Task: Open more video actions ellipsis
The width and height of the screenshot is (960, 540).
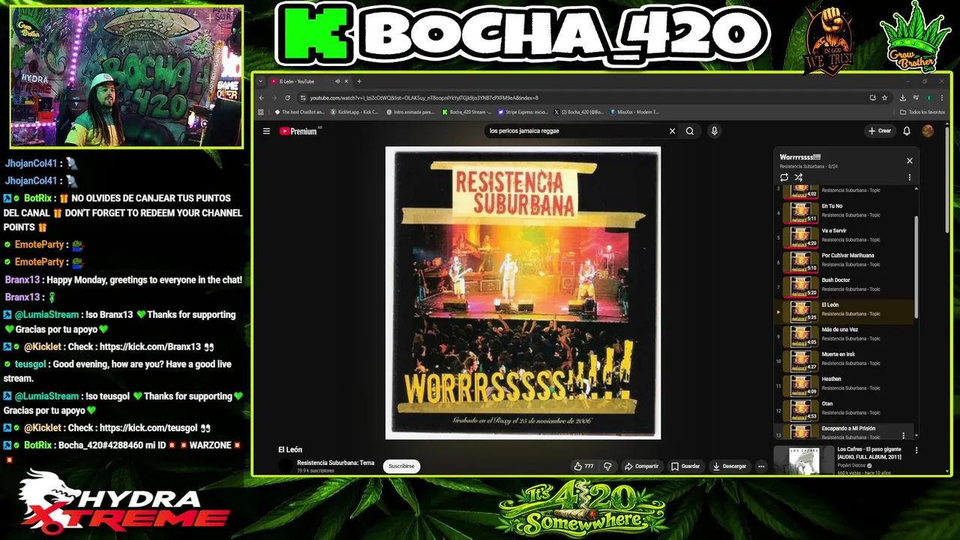Action: click(761, 466)
